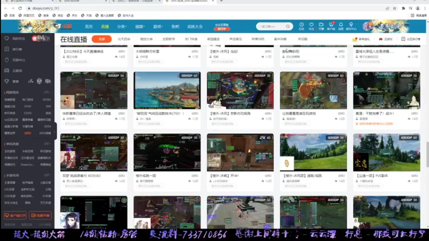The height and width of the screenshot is (241, 429).
Task: Open the Chrome profile avatar icon
Action: [418, 8]
